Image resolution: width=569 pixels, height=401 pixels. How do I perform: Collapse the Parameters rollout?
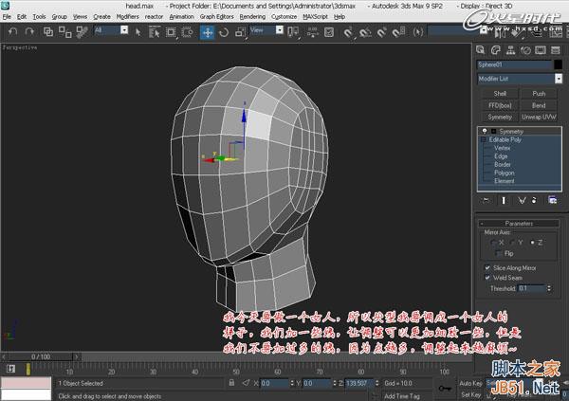pyautogui.click(x=519, y=223)
